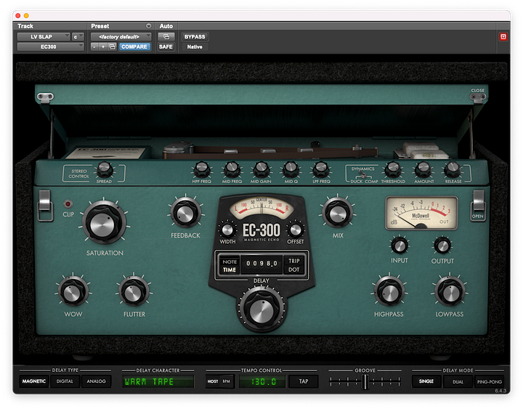Open the insert position 'c' dropdown
The width and height of the screenshot is (523, 409).
pos(78,37)
